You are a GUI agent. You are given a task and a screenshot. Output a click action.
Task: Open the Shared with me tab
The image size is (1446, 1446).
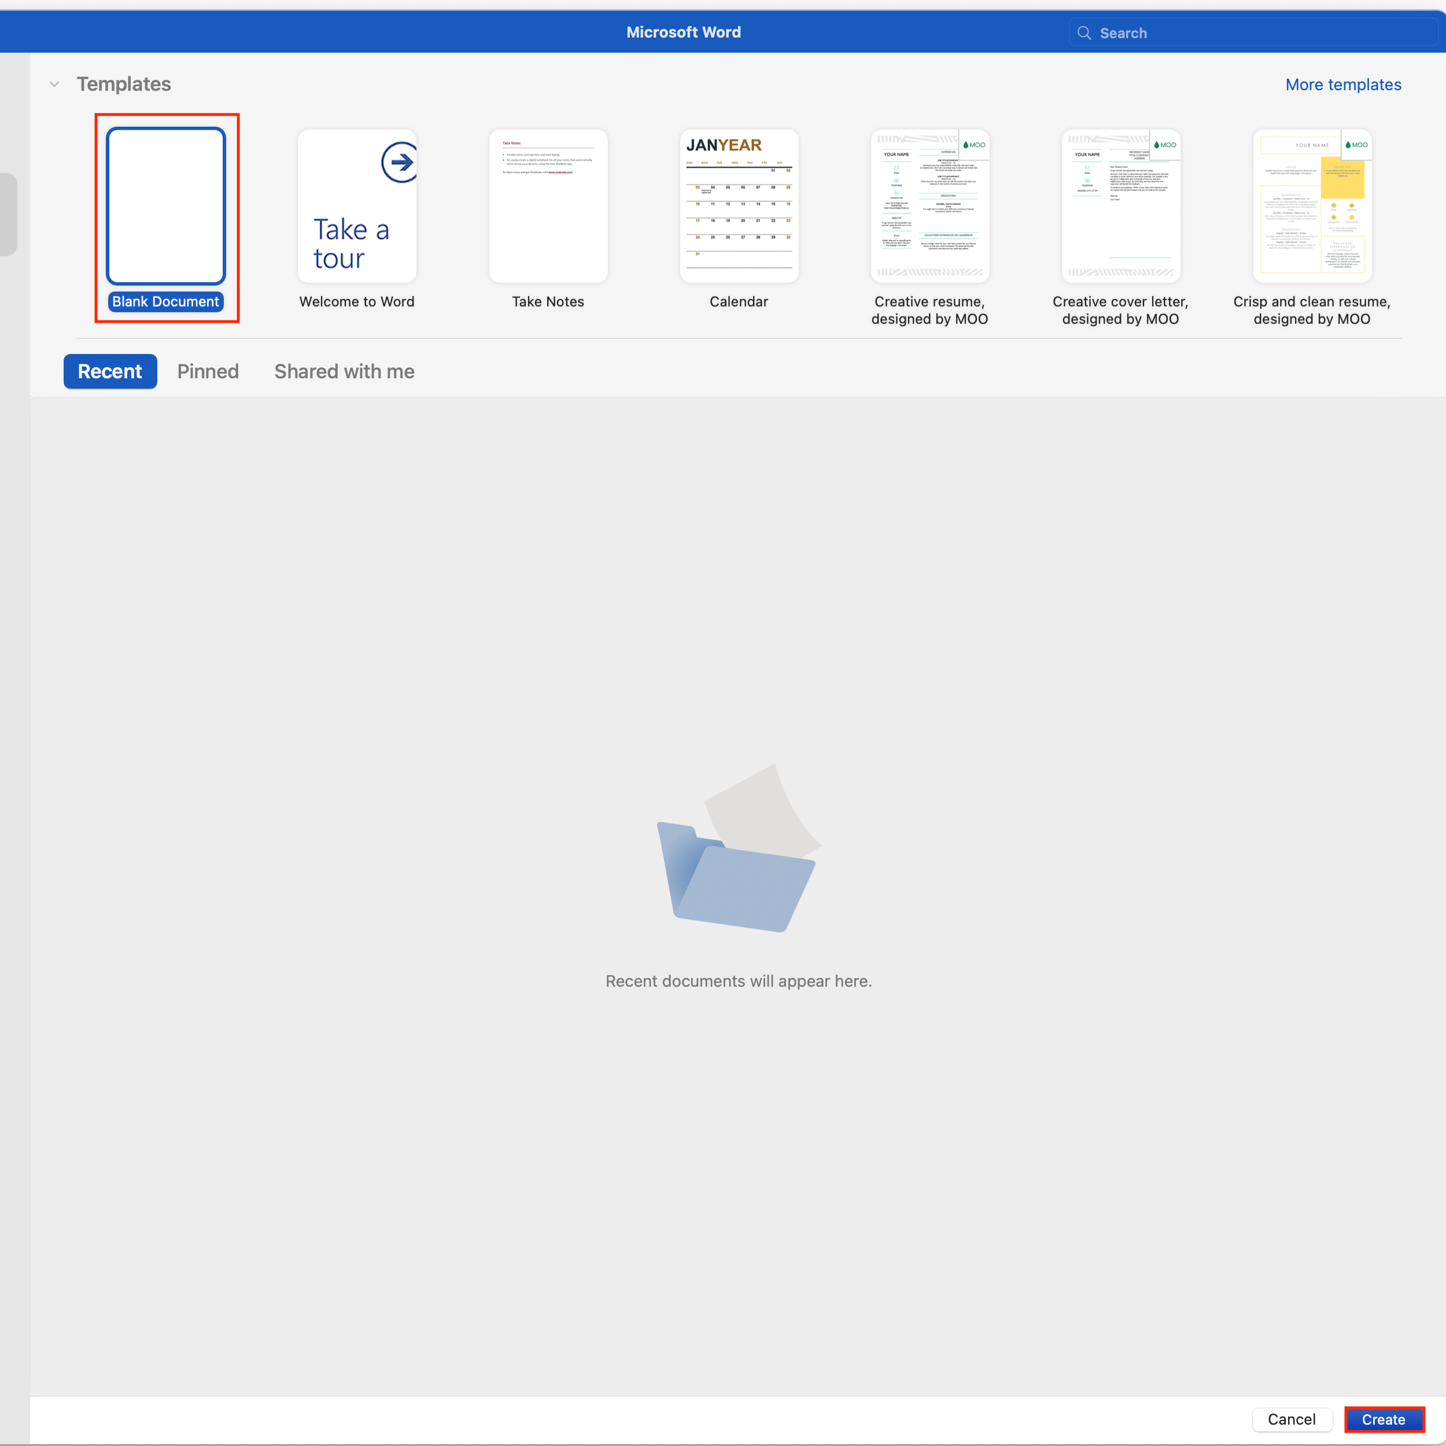pyautogui.click(x=344, y=371)
